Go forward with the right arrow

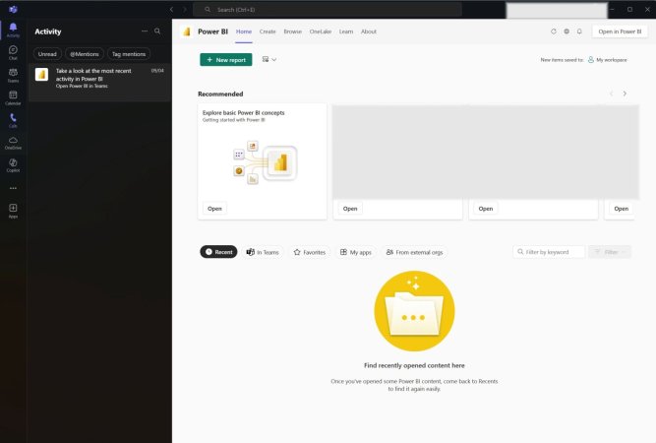click(x=185, y=9)
